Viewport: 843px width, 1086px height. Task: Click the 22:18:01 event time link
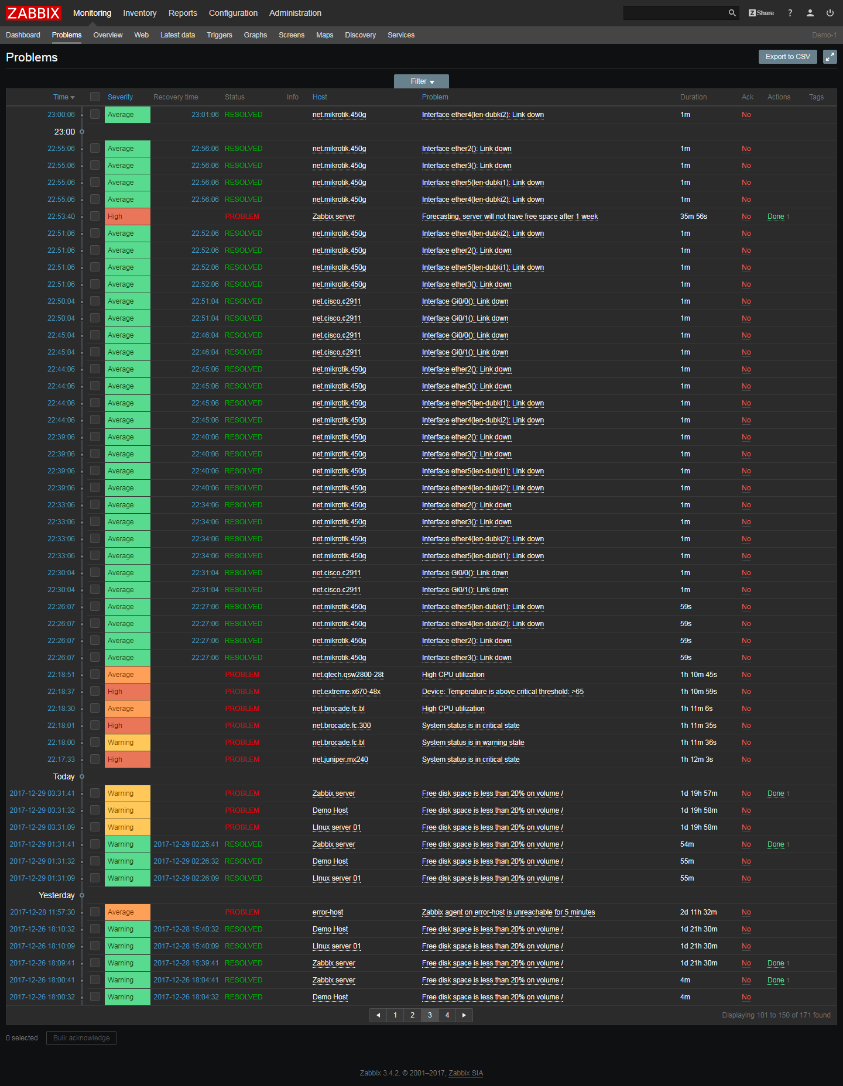click(61, 726)
